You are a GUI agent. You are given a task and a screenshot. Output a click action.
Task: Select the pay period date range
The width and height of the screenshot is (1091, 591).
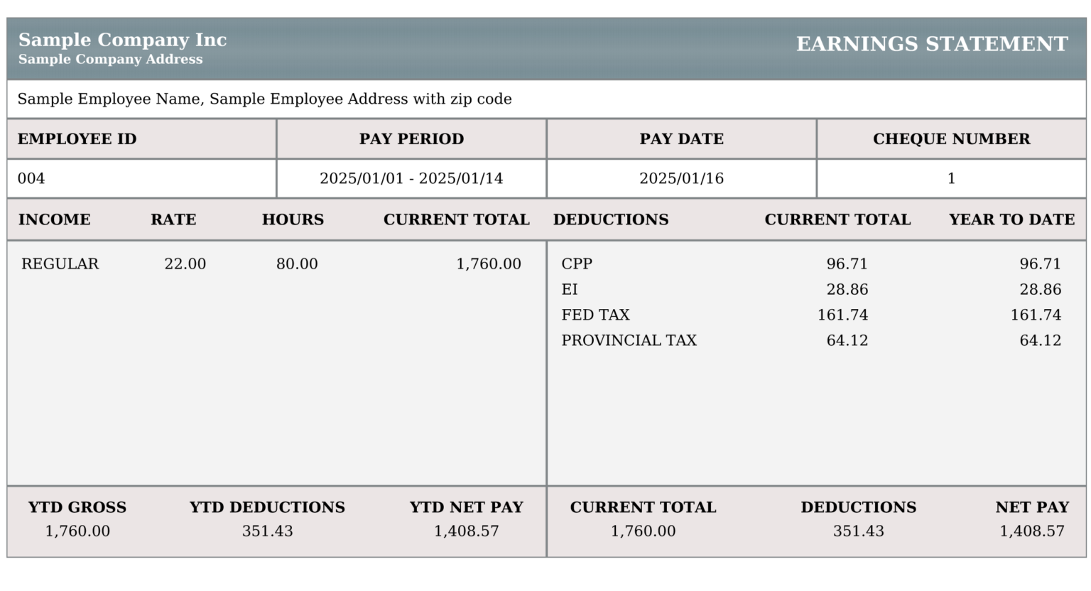411,178
